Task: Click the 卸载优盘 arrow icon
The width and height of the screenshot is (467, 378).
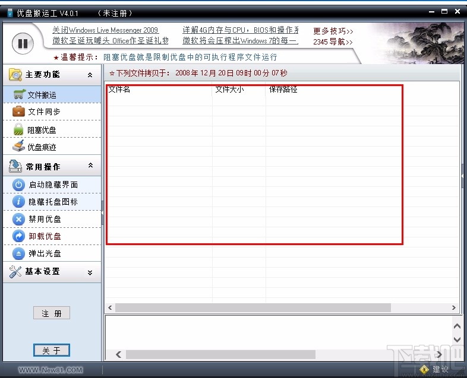Action: pyautogui.click(x=18, y=236)
